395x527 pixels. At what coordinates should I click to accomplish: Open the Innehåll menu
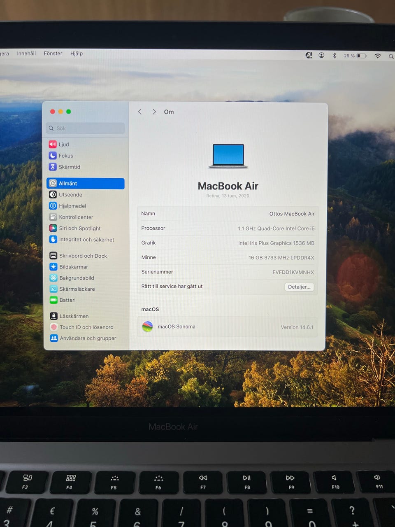tap(26, 54)
